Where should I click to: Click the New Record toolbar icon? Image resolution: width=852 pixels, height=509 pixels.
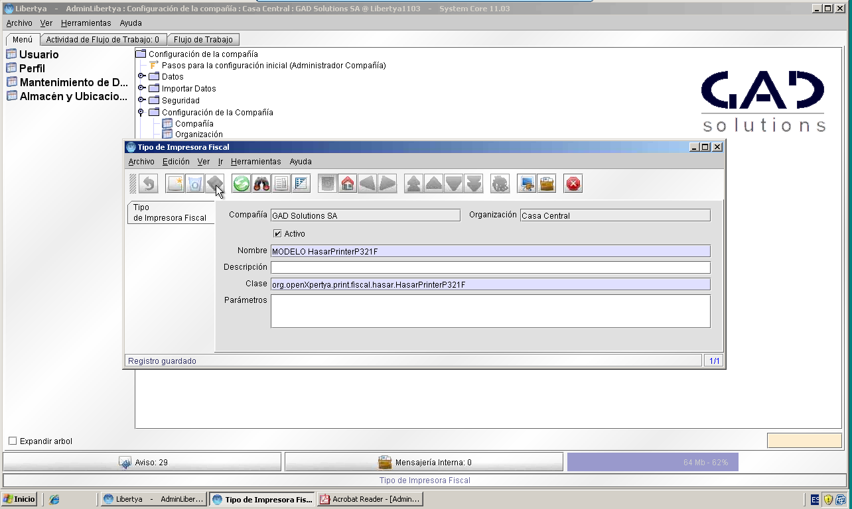pos(175,184)
